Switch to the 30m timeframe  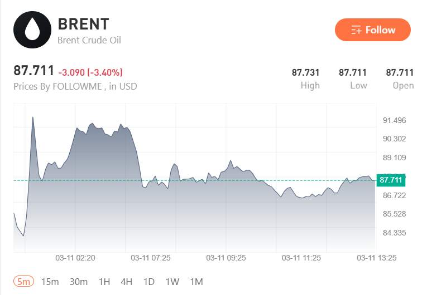79,282
